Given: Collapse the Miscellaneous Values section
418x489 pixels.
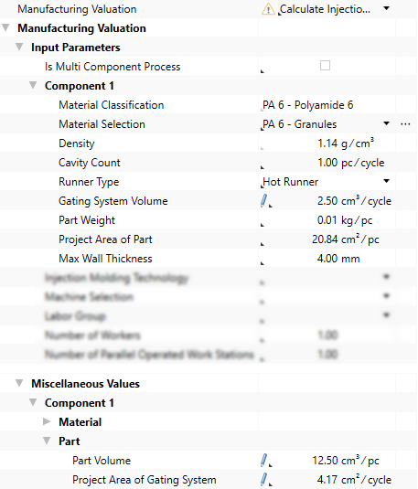Looking at the screenshot, I should pos(19,383).
